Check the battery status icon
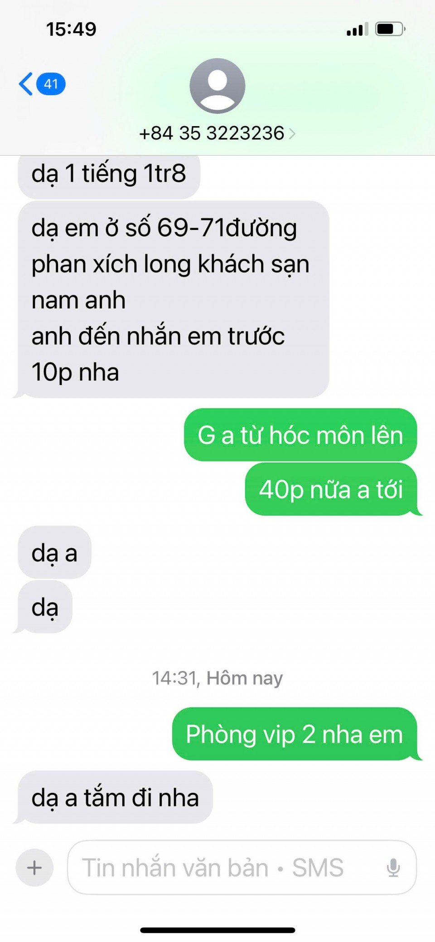The width and height of the screenshot is (435, 942). 390,29
